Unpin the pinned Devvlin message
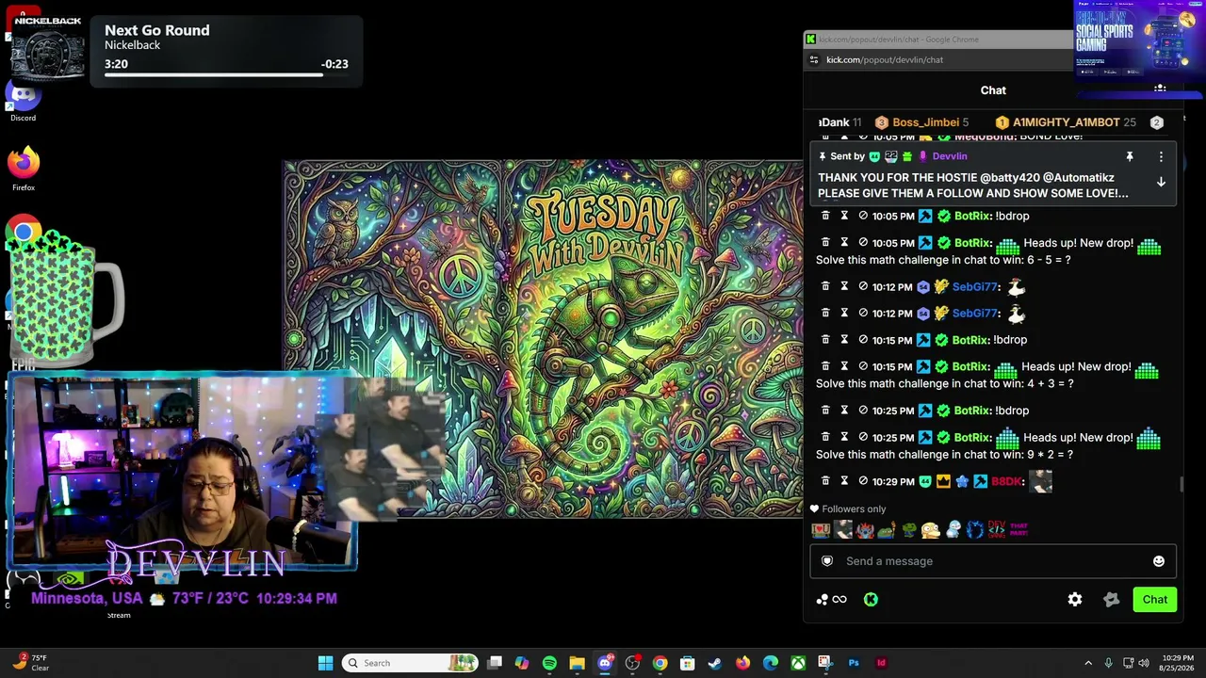Image resolution: width=1206 pixels, height=678 pixels. pos(1130,156)
